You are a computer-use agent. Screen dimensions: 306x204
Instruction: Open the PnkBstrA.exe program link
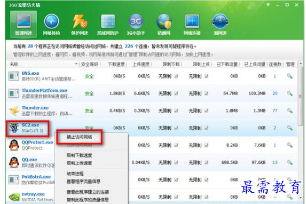pos(36,177)
